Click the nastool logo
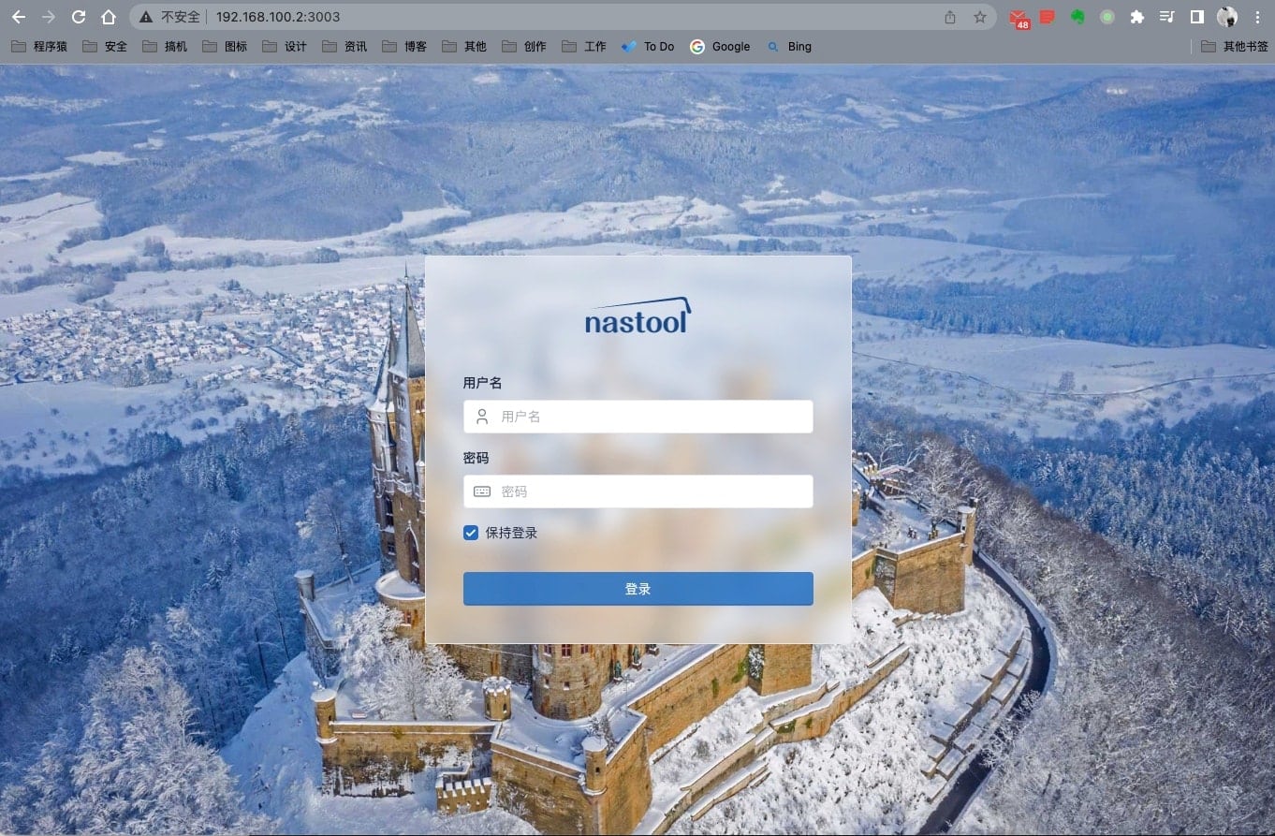1275x836 pixels. pyautogui.click(x=638, y=315)
